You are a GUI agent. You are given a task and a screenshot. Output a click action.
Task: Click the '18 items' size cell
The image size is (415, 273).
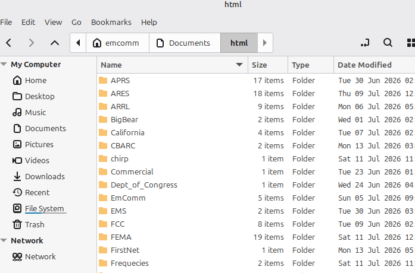pos(269,93)
